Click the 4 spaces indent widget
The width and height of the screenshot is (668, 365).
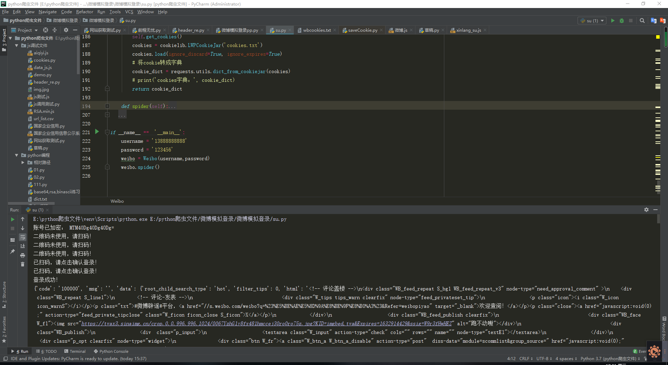566,359
